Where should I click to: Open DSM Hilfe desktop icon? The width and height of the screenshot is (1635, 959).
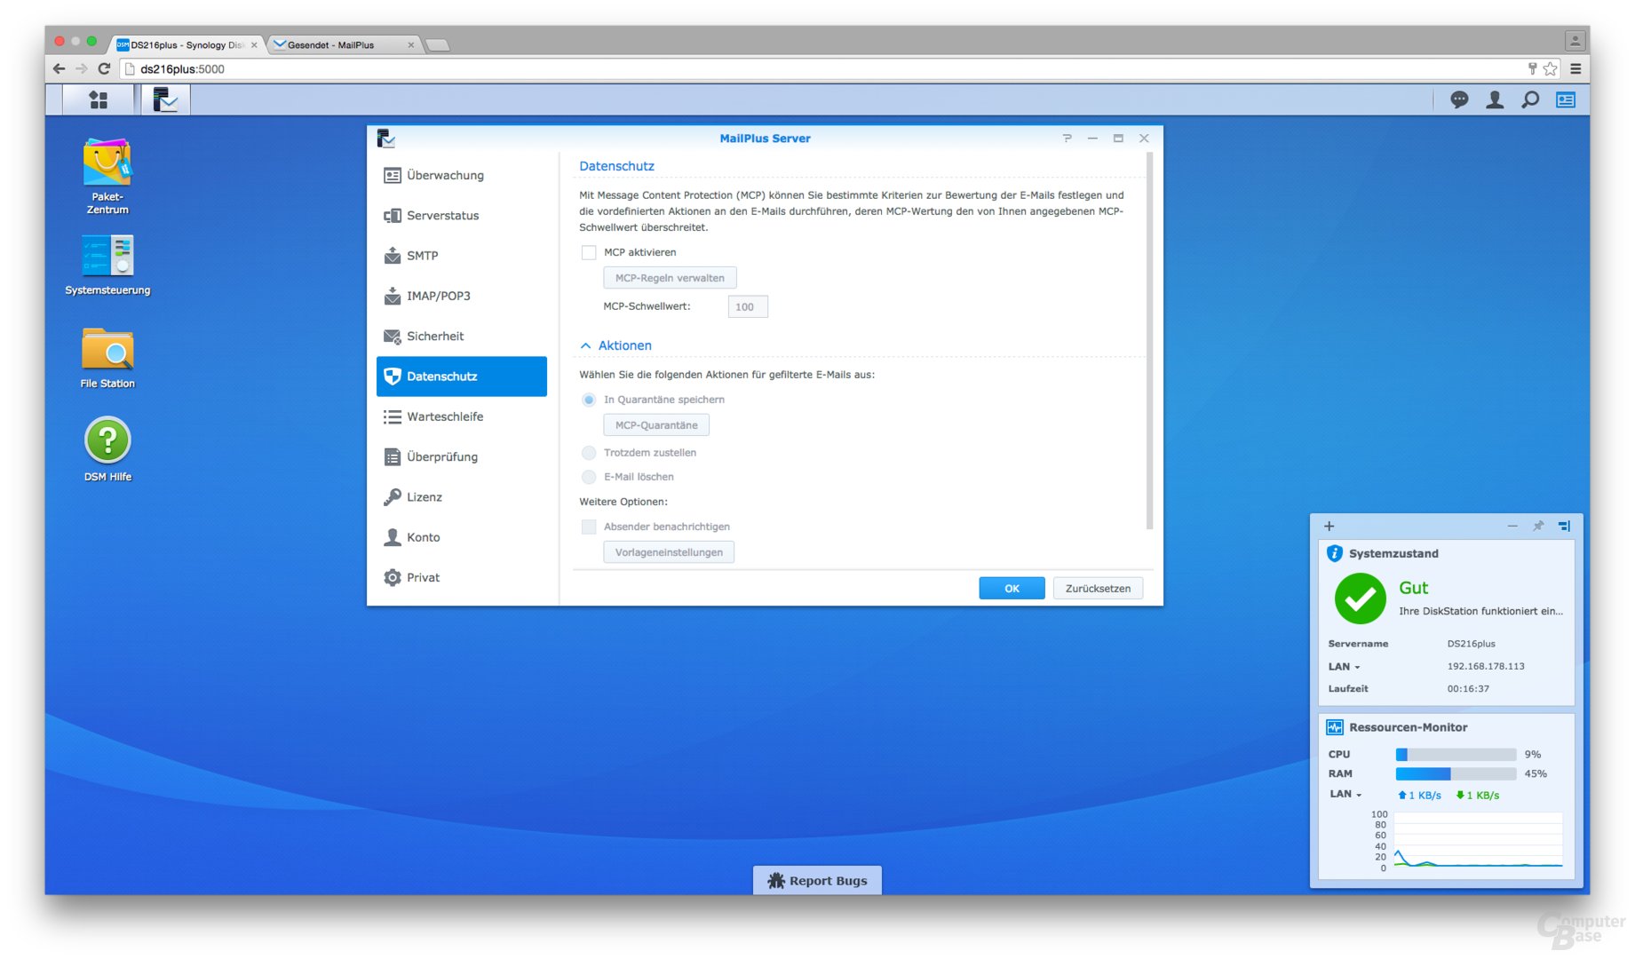tap(107, 451)
